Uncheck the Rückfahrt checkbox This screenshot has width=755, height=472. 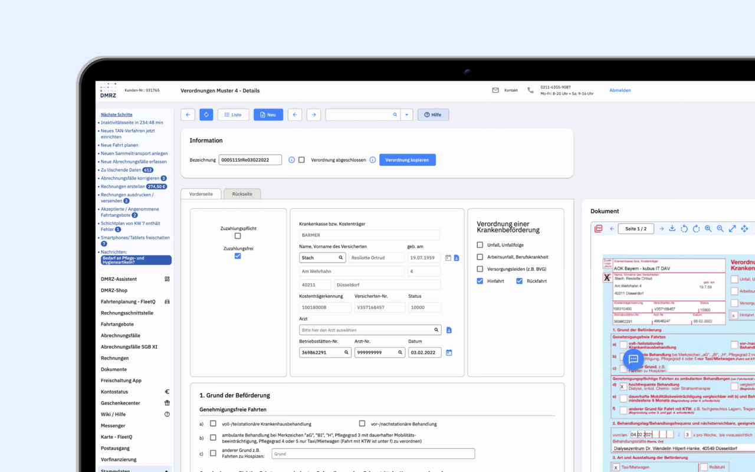(x=520, y=281)
